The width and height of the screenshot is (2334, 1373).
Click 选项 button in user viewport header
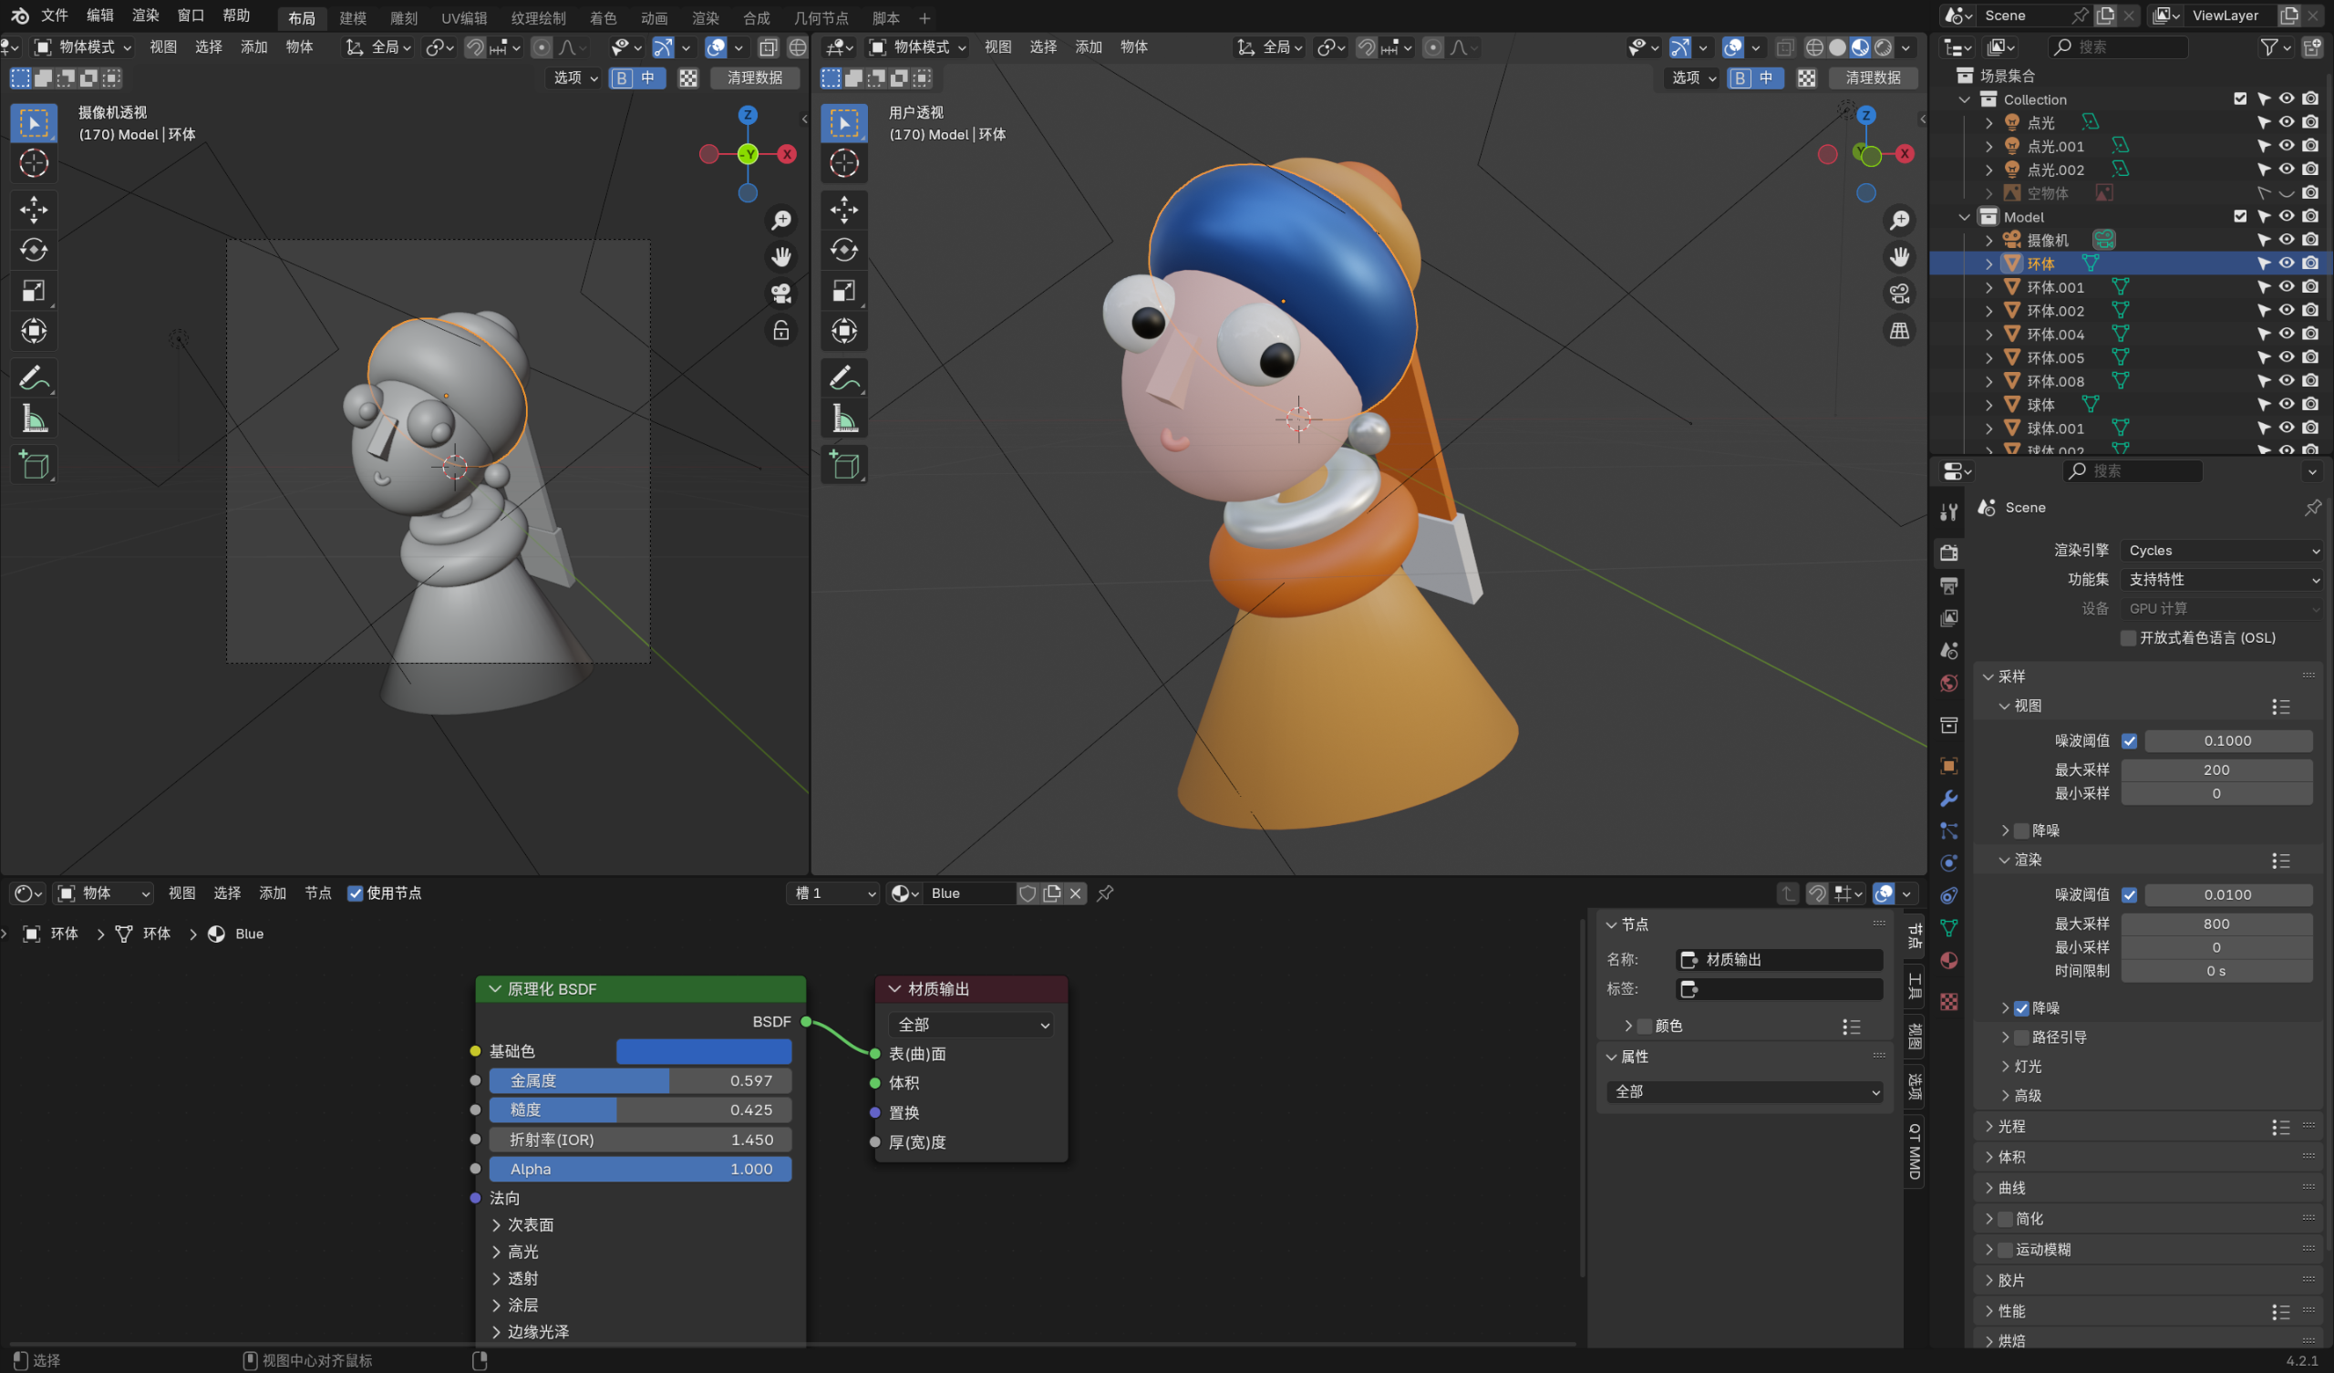pos(1691,77)
